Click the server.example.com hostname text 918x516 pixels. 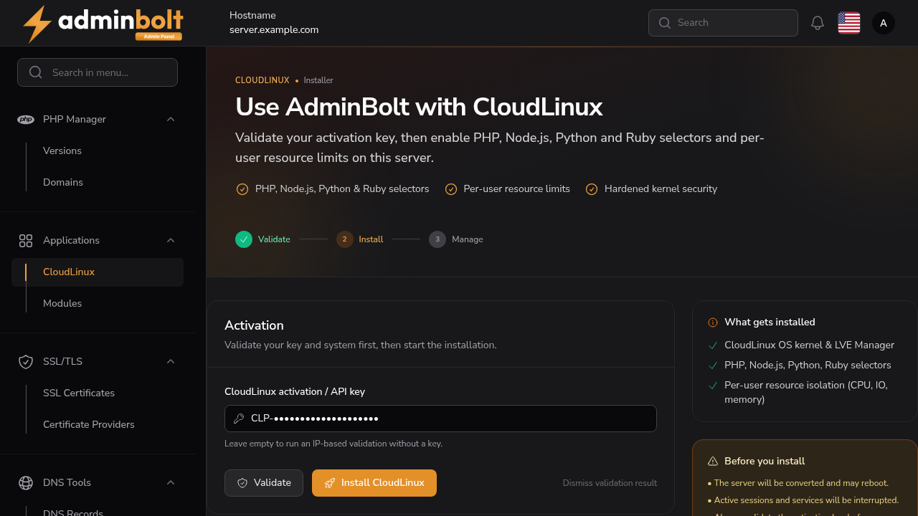point(274,30)
